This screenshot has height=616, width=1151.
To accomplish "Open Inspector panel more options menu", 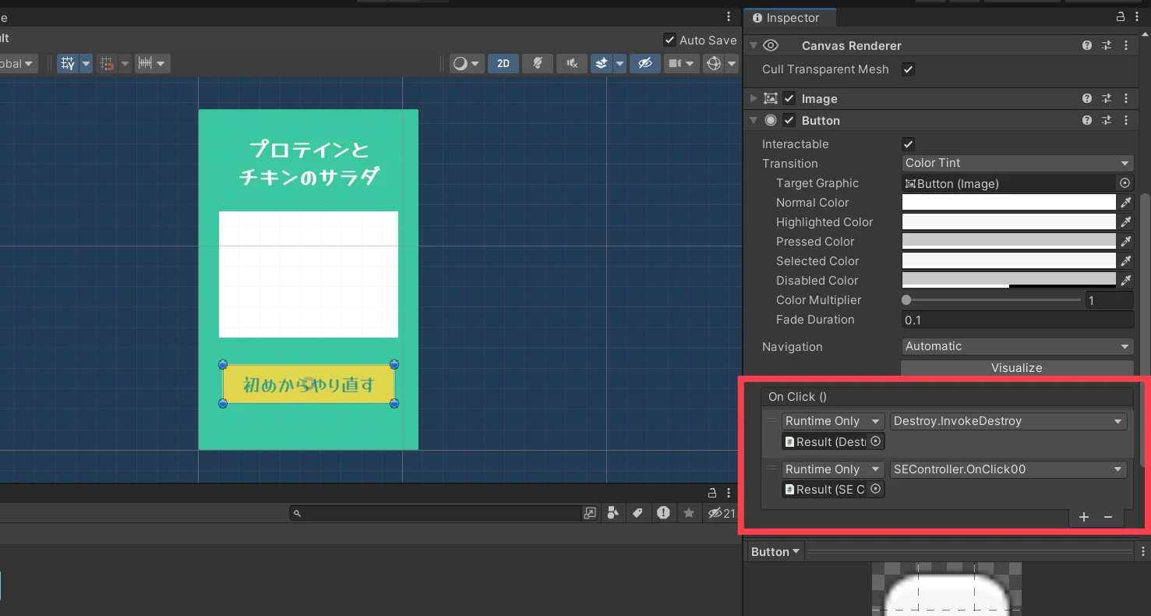I will [1137, 17].
